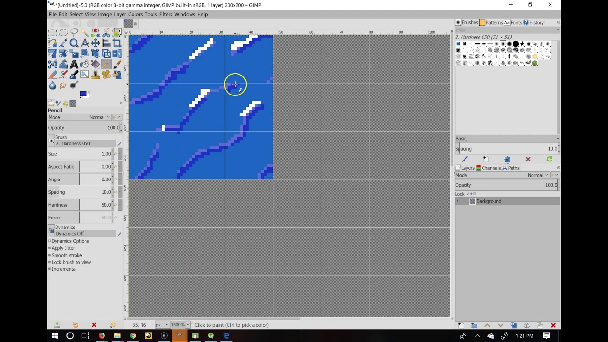Open the Pencil Mode Normal dropdown
Image resolution: width=608 pixels, height=342 pixels.
coord(79,117)
